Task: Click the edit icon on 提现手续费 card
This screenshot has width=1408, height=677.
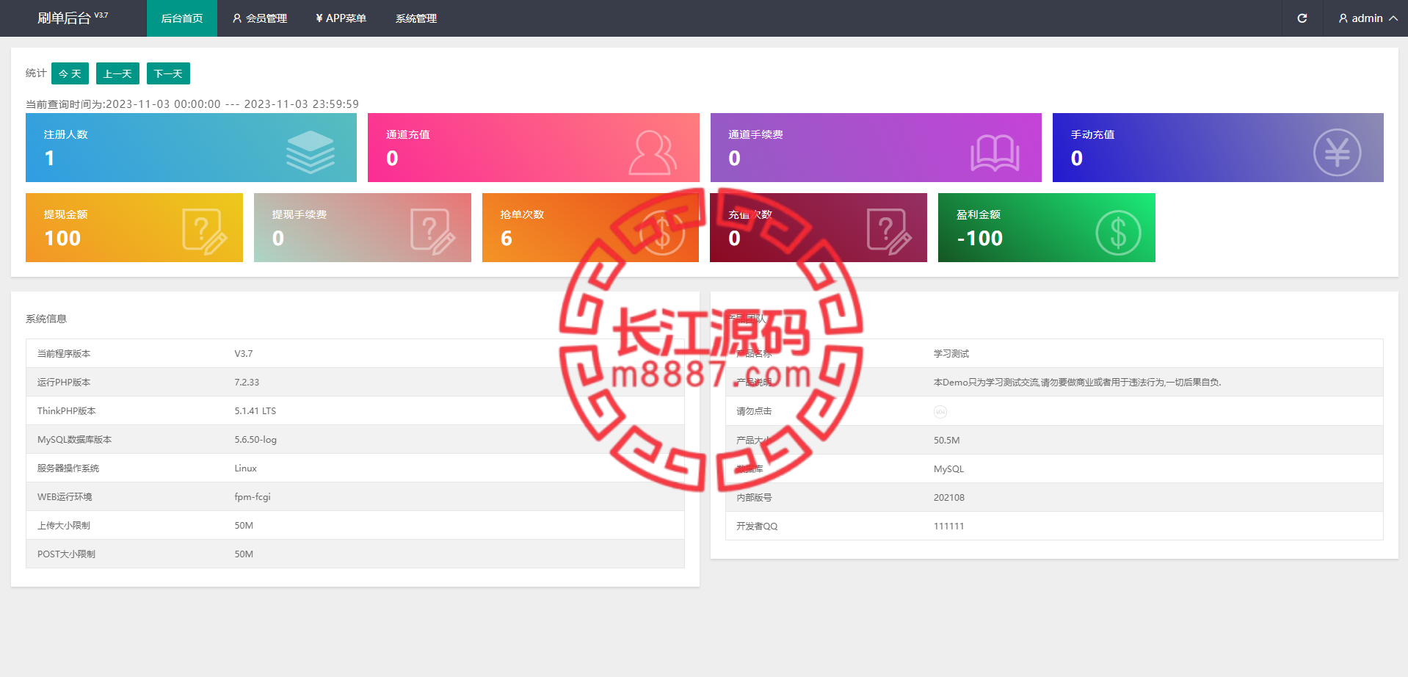Action: (432, 231)
